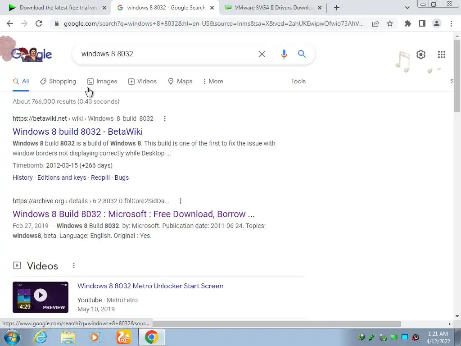Switch to Maps results
The height and width of the screenshot is (346, 461).
(x=180, y=82)
